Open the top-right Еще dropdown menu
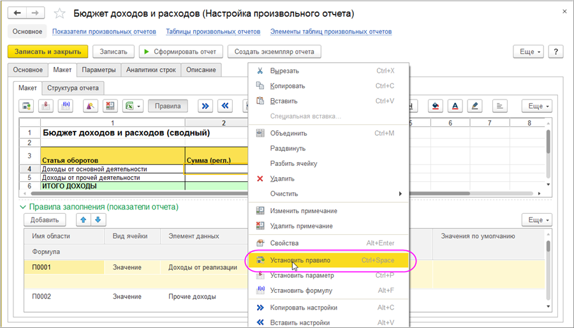574x328 pixels. 530,52
